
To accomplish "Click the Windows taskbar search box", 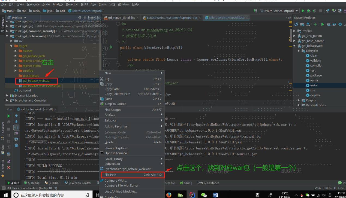I will 52,195.
